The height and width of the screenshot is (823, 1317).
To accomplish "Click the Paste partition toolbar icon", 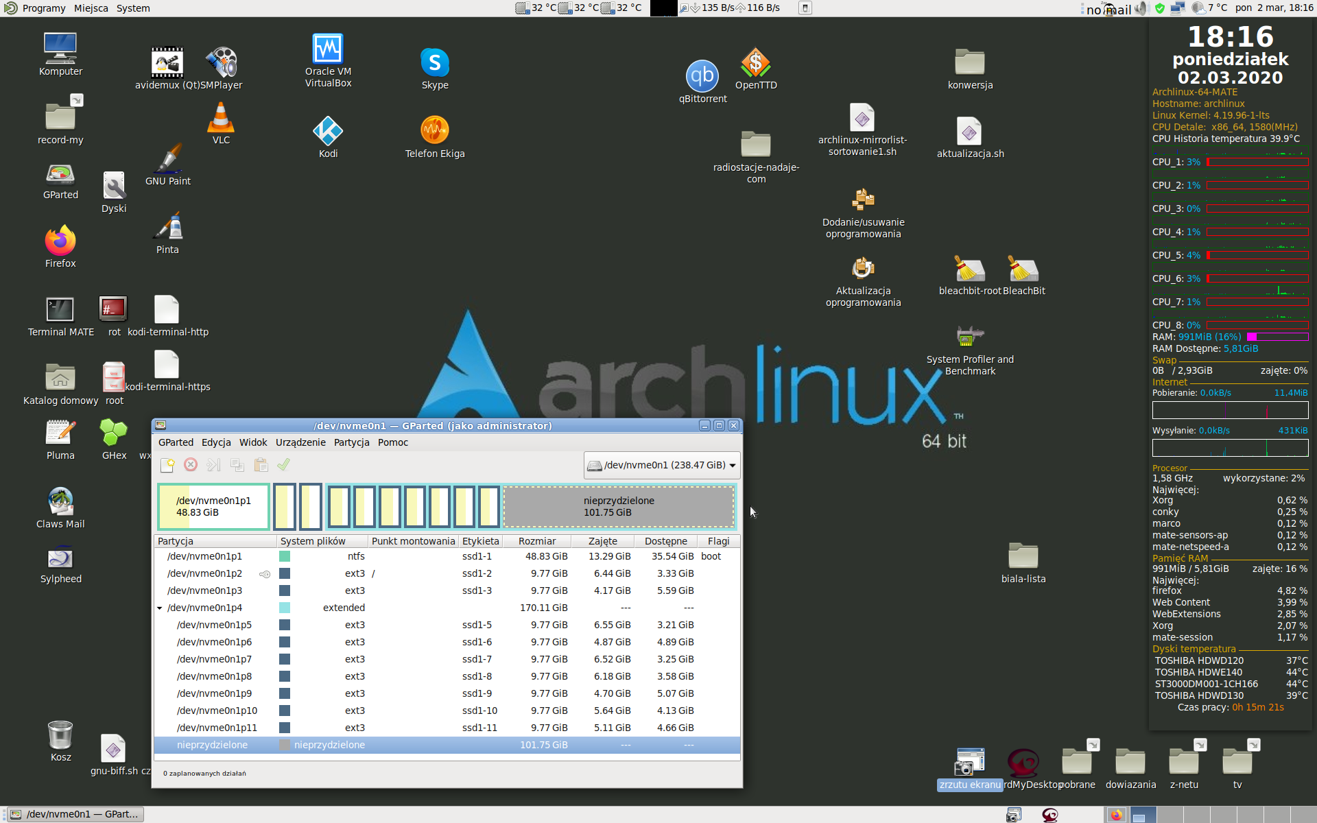I will [261, 466].
